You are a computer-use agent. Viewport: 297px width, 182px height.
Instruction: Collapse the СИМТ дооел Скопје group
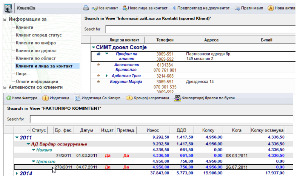tap(93, 47)
